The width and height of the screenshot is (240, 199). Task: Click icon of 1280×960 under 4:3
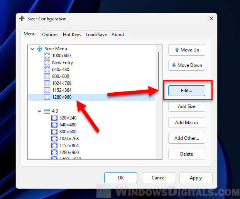point(54,153)
